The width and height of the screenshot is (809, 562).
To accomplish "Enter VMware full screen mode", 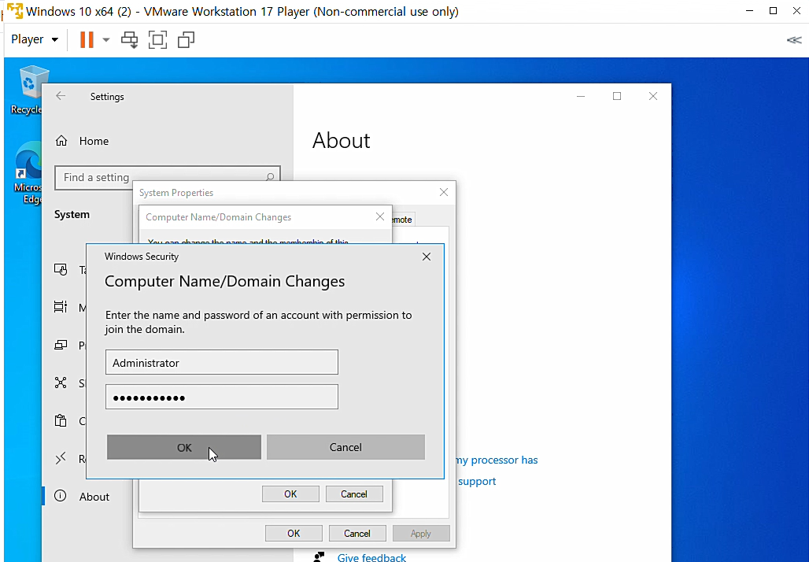I will pos(157,39).
